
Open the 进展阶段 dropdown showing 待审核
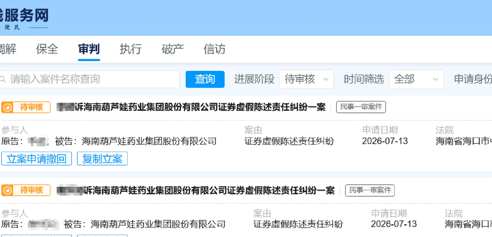click(307, 79)
